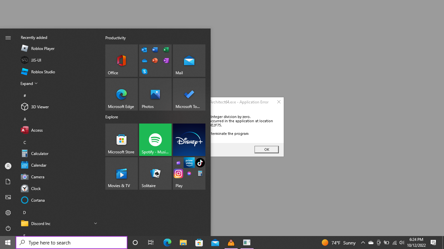Open the Microsoft Edge tile
This screenshot has height=249, width=444.
point(122,94)
